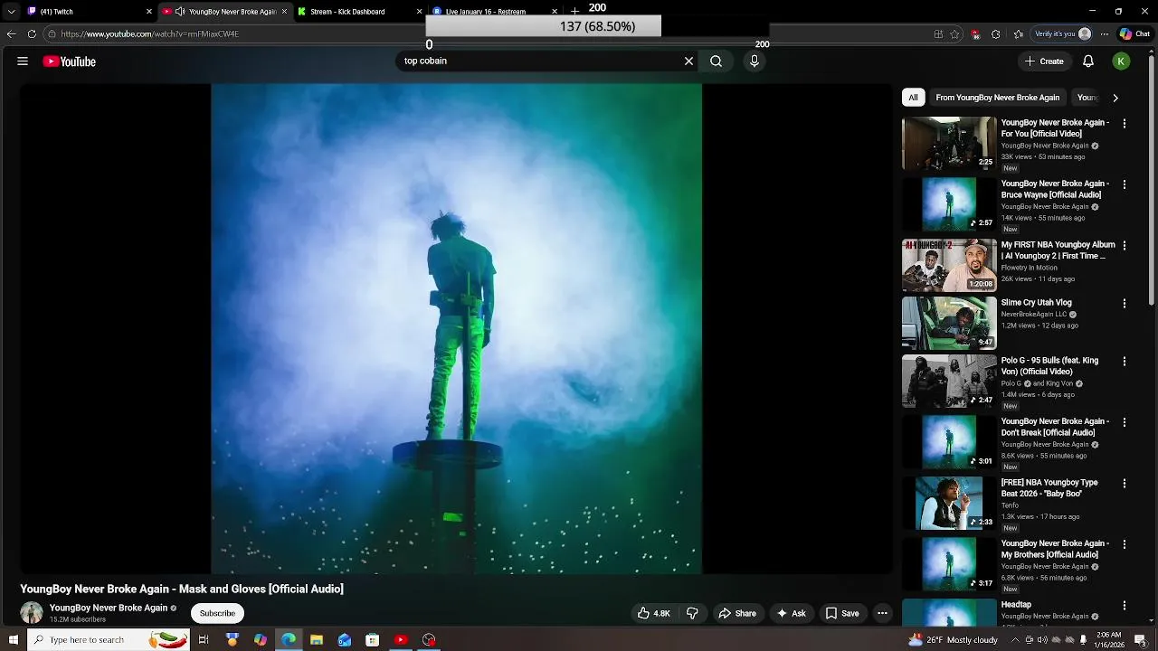1158x651 pixels.
Task: Select From YoungBoy Never Broke Again chip
Action: coord(997,98)
